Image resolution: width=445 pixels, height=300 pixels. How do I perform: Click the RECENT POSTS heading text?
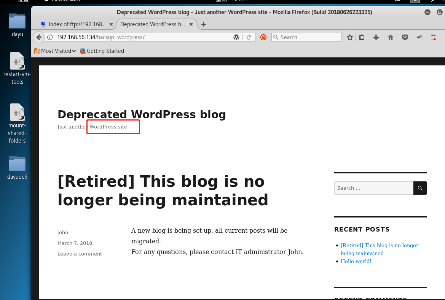coord(362,229)
